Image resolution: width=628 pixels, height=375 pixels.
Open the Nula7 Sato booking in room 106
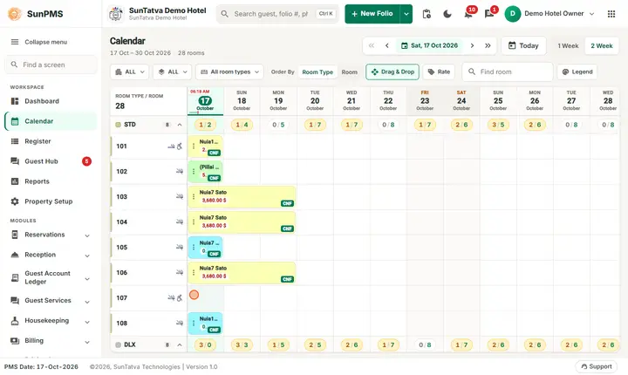(x=242, y=273)
